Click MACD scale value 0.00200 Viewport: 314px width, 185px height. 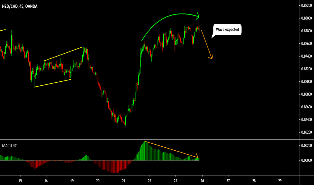[x=306, y=146]
